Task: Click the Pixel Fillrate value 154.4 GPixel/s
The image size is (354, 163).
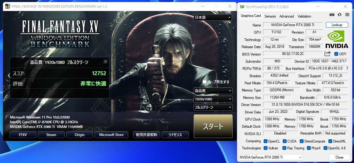Action: point(277,83)
